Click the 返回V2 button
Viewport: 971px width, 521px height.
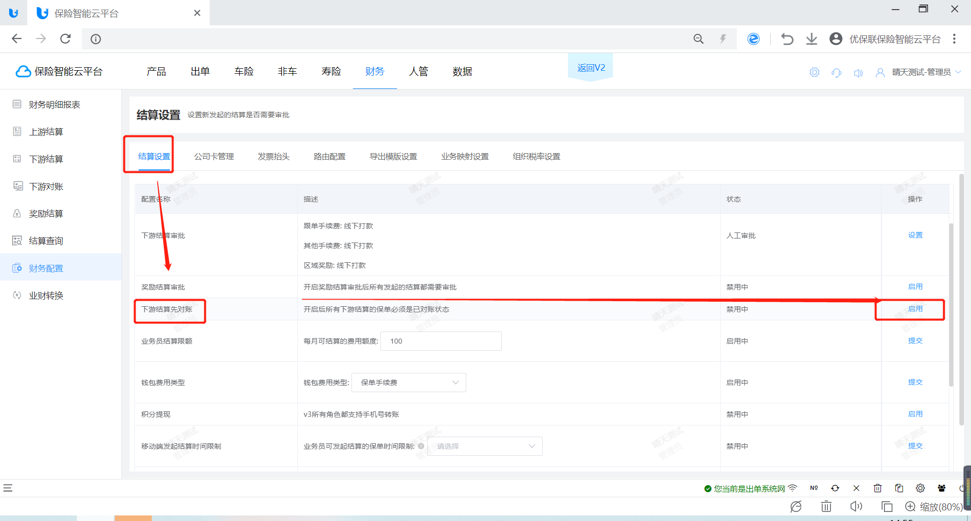click(x=591, y=68)
